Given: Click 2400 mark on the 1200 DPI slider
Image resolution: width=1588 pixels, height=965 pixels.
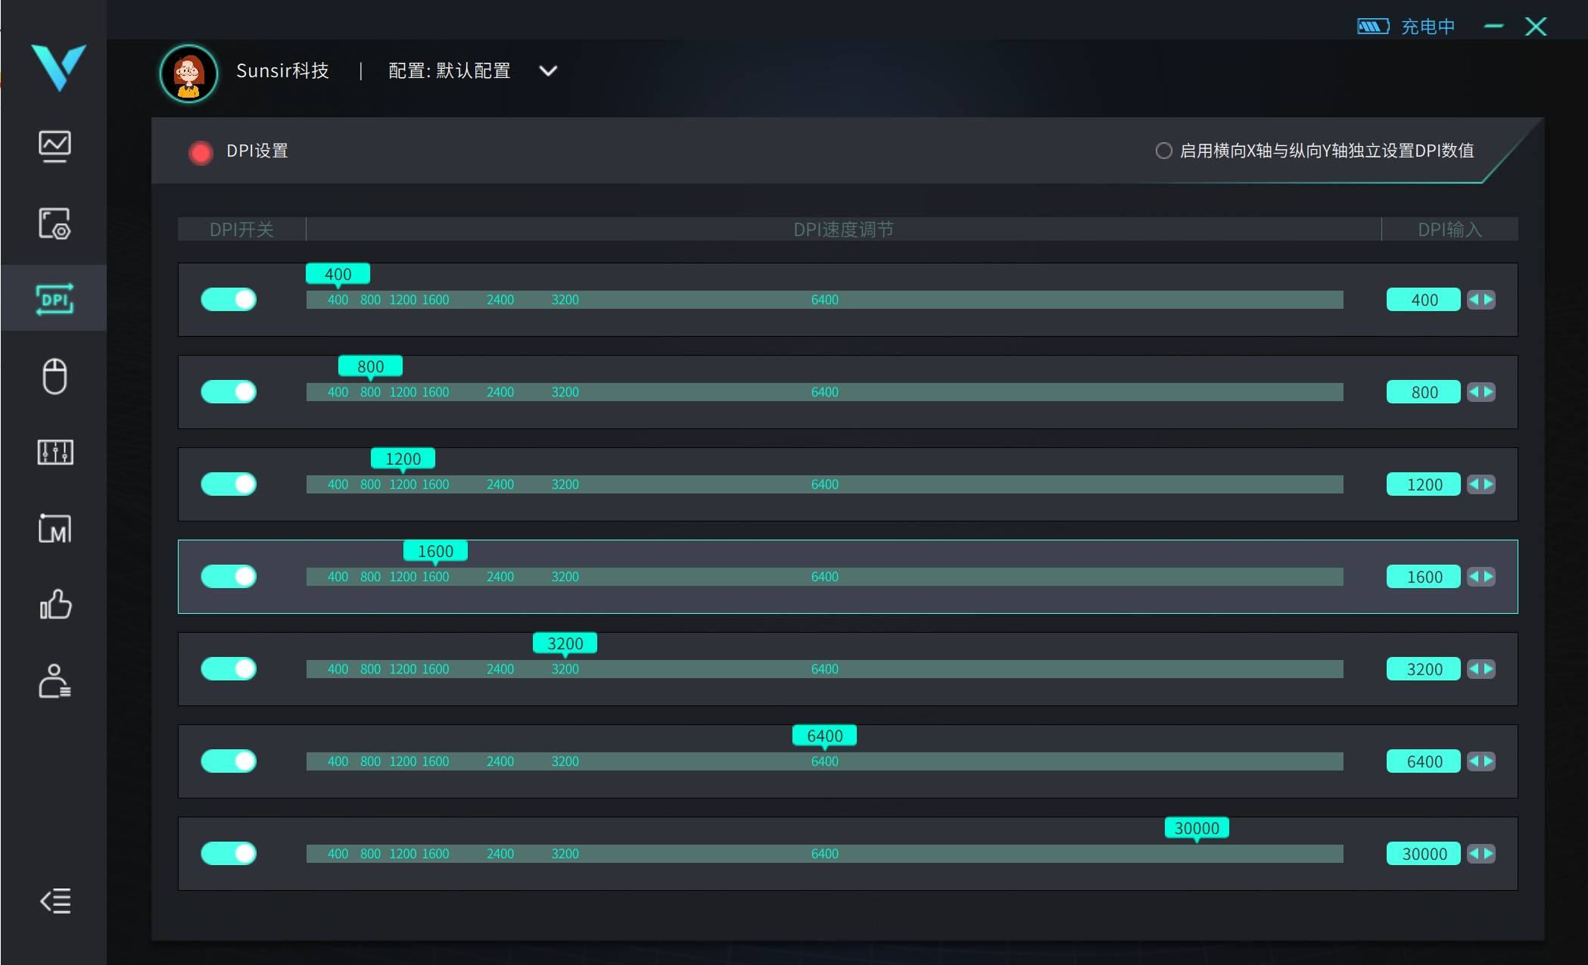Looking at the screenshot, I should [500, 484].
